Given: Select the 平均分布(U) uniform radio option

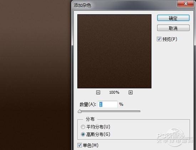Looking at the screenshot, I should (83, 127).
